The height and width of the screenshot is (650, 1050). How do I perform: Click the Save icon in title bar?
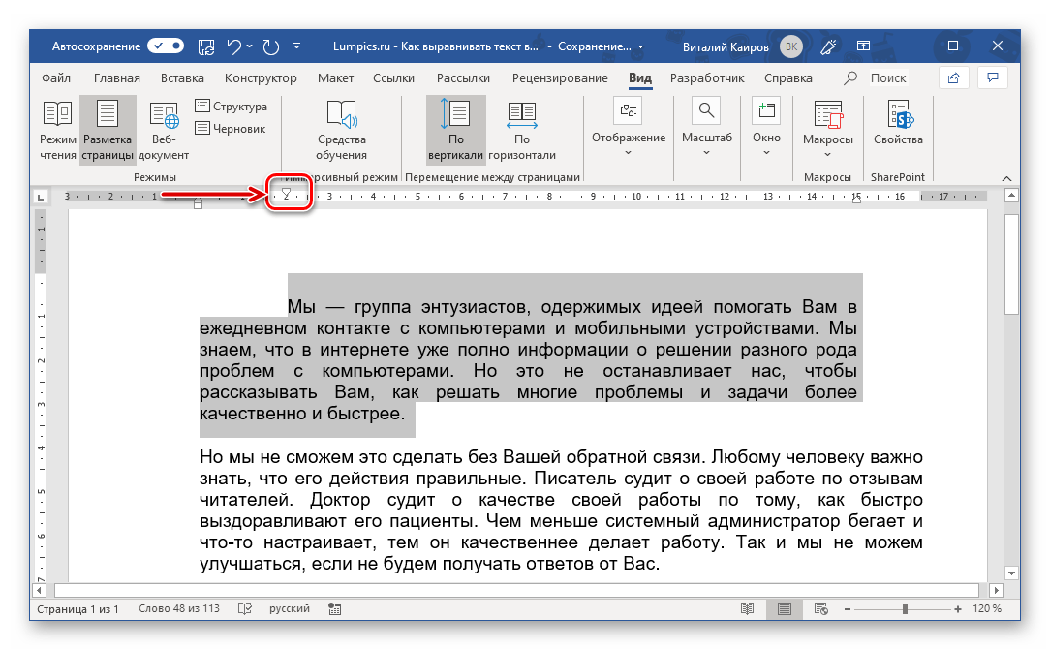click(206, 46)
